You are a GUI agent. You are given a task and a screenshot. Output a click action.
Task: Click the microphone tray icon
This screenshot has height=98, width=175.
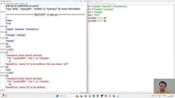point(156,96)
